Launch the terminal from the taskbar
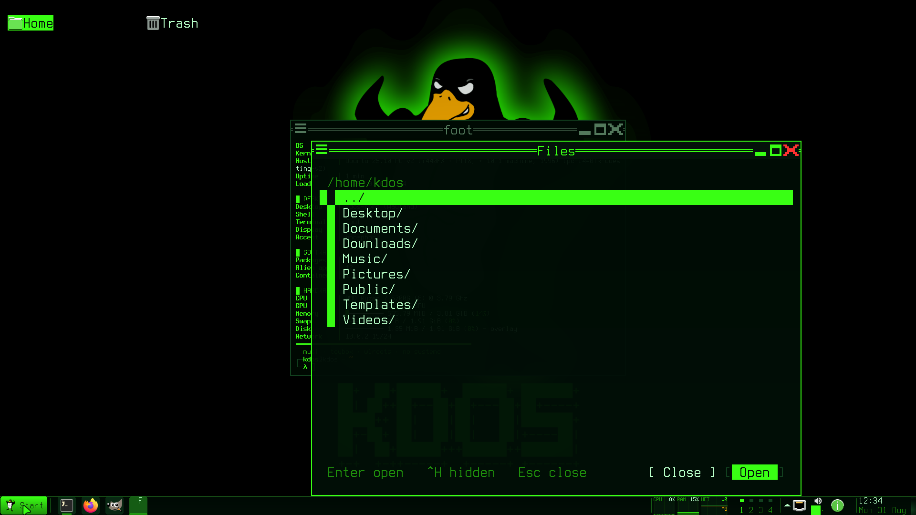Viewport: 916px width, 515px height. tap(67, 505)
